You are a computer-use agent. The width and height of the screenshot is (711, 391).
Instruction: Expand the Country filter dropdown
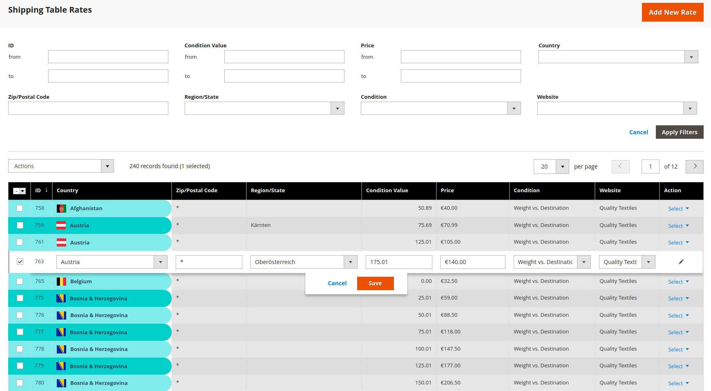pos(691,57)
